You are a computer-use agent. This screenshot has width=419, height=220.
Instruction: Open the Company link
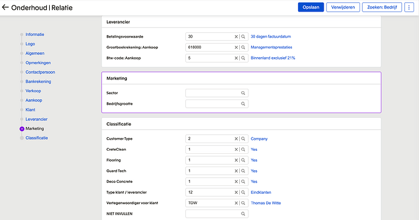click(x=259, y=139)
